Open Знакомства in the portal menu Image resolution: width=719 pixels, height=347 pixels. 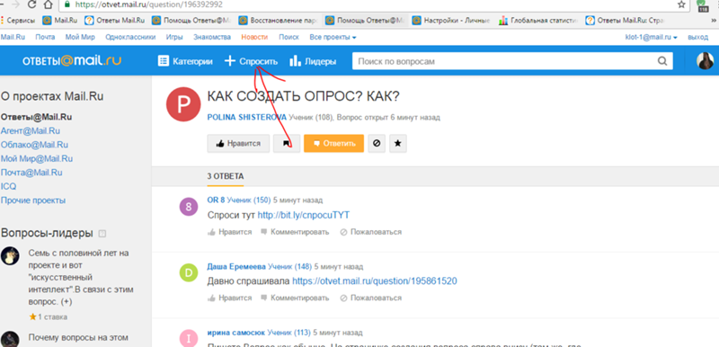[212, 37]
